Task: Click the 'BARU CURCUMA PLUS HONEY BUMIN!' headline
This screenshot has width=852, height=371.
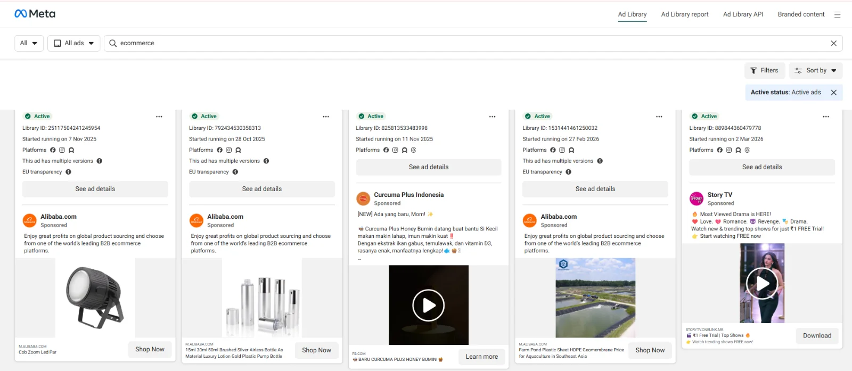Action: point(398,359)
